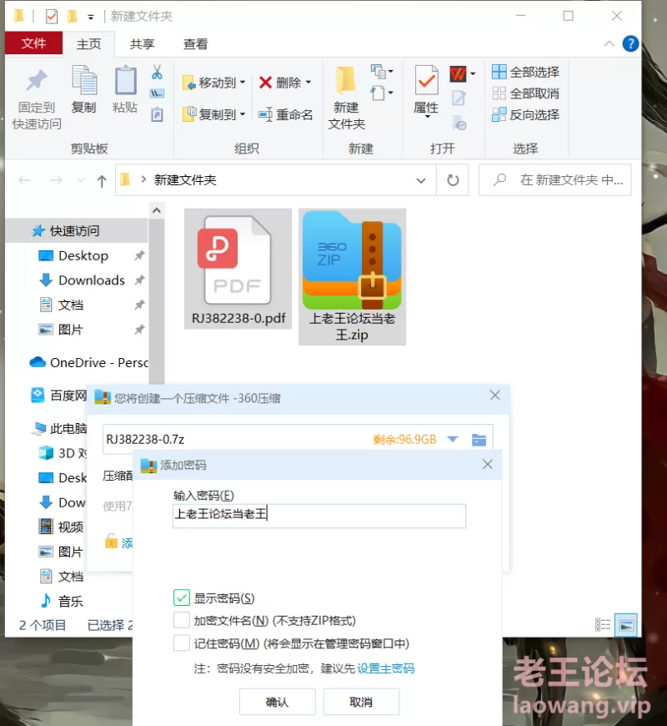
Task: Open the address bar history dropdown
Action: tap(420, 180)
